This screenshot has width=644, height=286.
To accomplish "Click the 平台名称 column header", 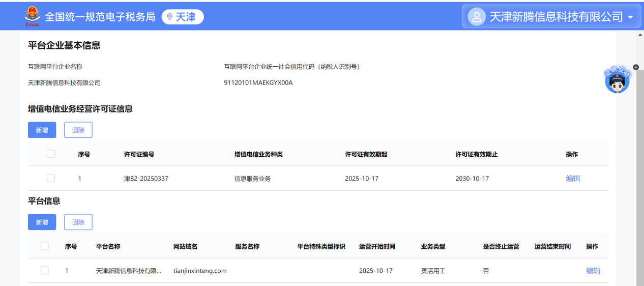I will point(108,246).
